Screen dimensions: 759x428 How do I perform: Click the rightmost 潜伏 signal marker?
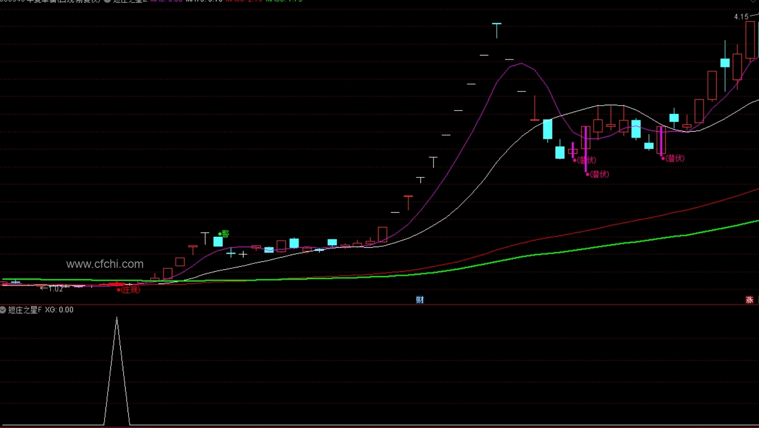(673, 158)
